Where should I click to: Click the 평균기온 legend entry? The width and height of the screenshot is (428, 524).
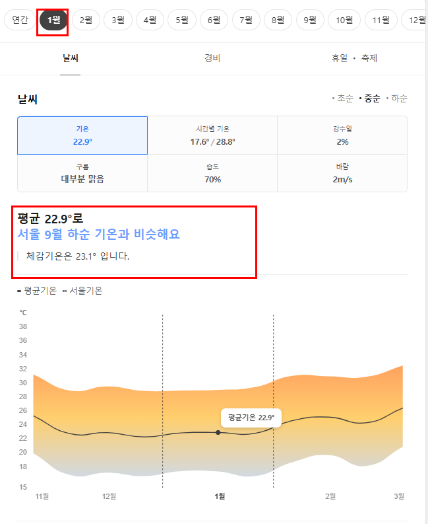pyautogui.click(x=37, y=291)
